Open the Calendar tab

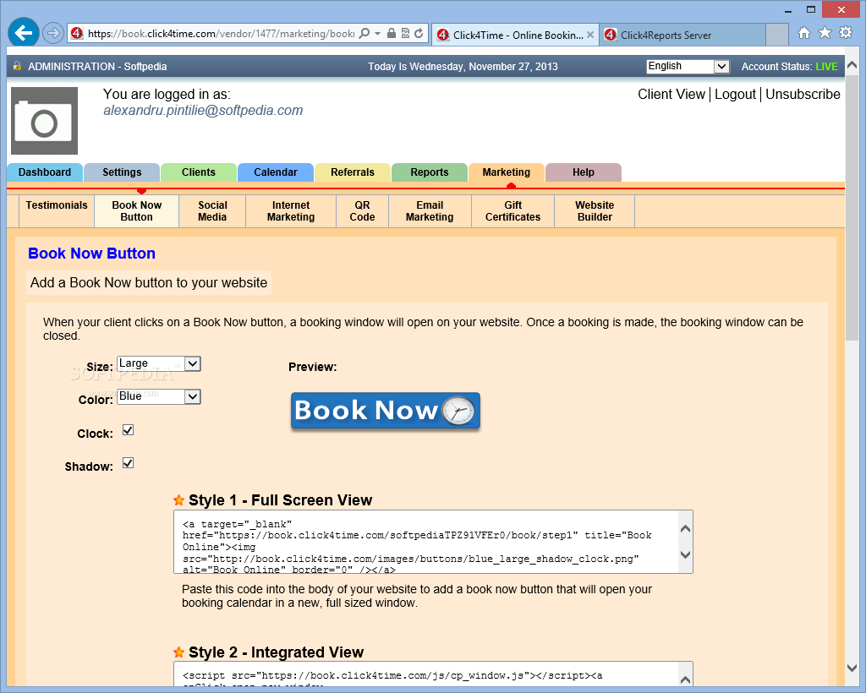click(275, 172)
